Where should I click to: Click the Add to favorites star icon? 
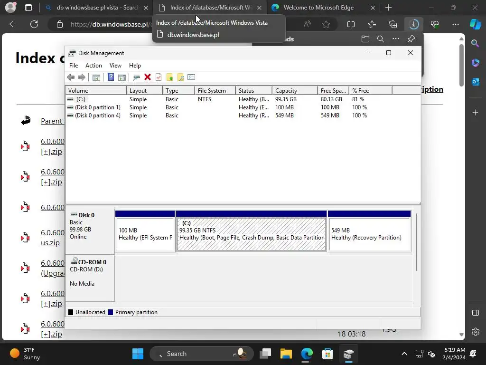(x=326, y=24)
